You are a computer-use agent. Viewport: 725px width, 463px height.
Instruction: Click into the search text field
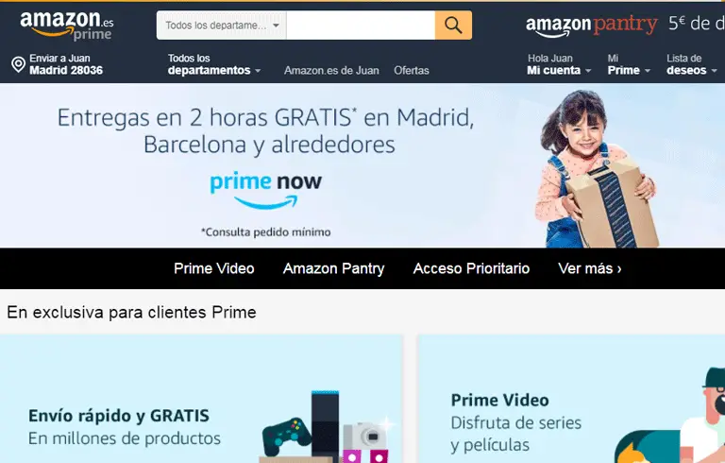pos(361,25)
